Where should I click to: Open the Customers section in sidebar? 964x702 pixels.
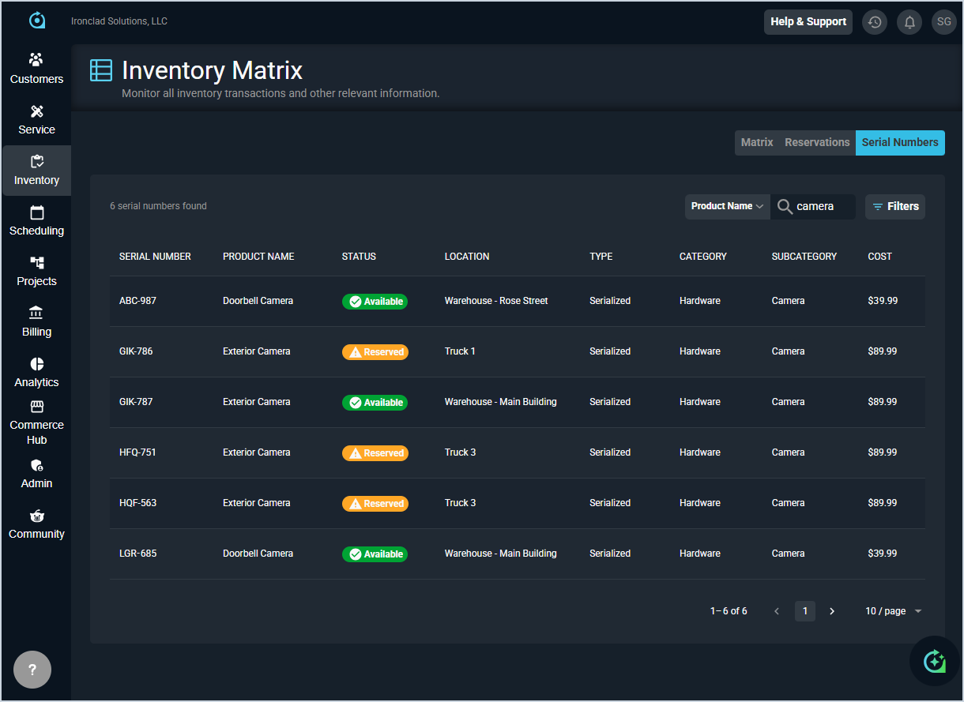click(x=36, y=69)
